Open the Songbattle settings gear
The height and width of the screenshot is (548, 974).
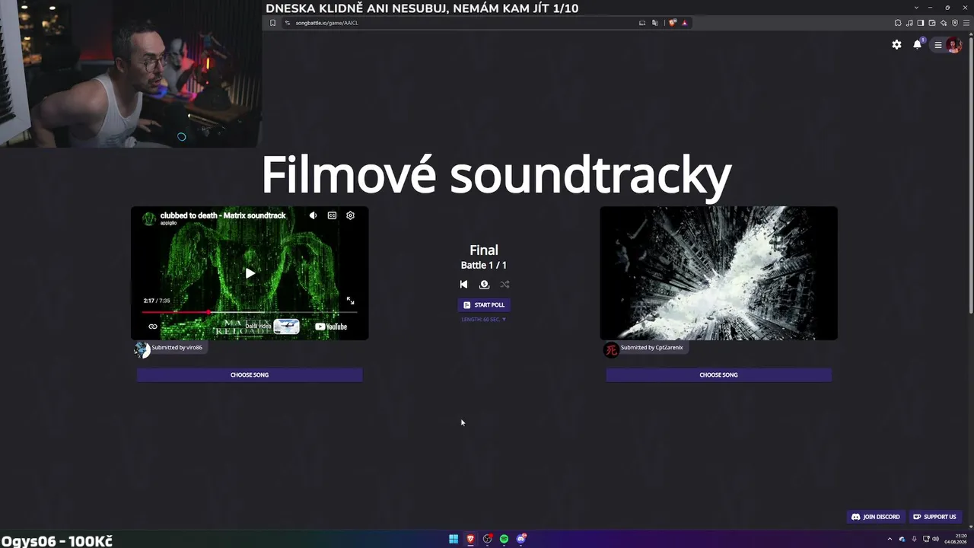coord(896,45)
